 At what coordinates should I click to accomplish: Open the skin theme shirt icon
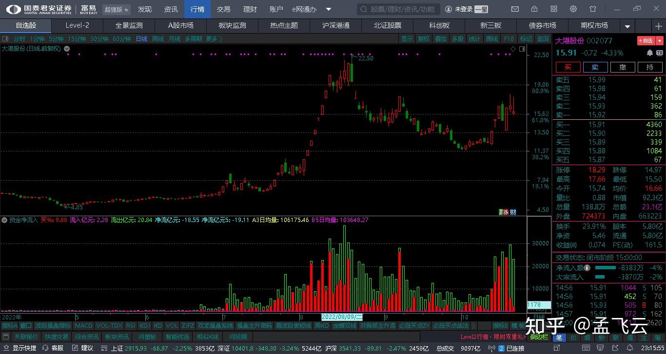[x=593, y=9]
